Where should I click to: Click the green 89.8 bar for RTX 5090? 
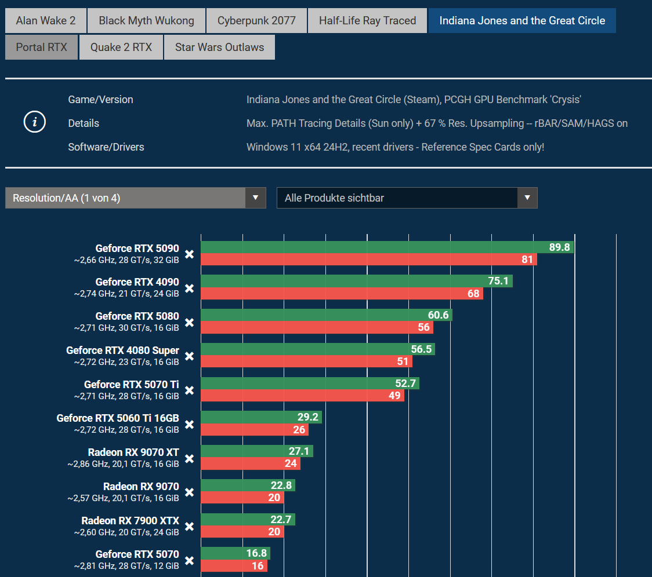[x=387, y=247]
